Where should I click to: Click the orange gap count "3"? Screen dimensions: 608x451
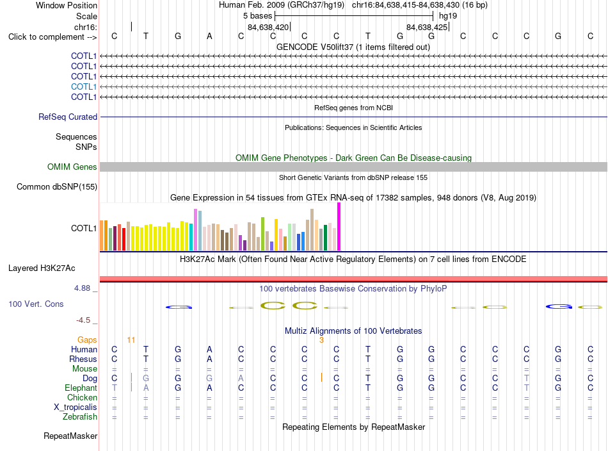coord(321,340)
